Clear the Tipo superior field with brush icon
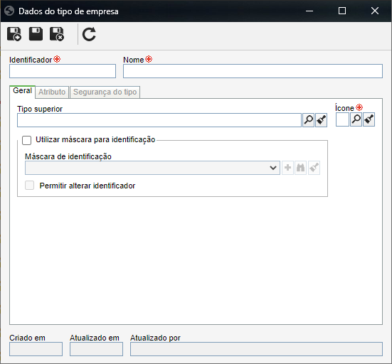 click(x=322, y=120)
